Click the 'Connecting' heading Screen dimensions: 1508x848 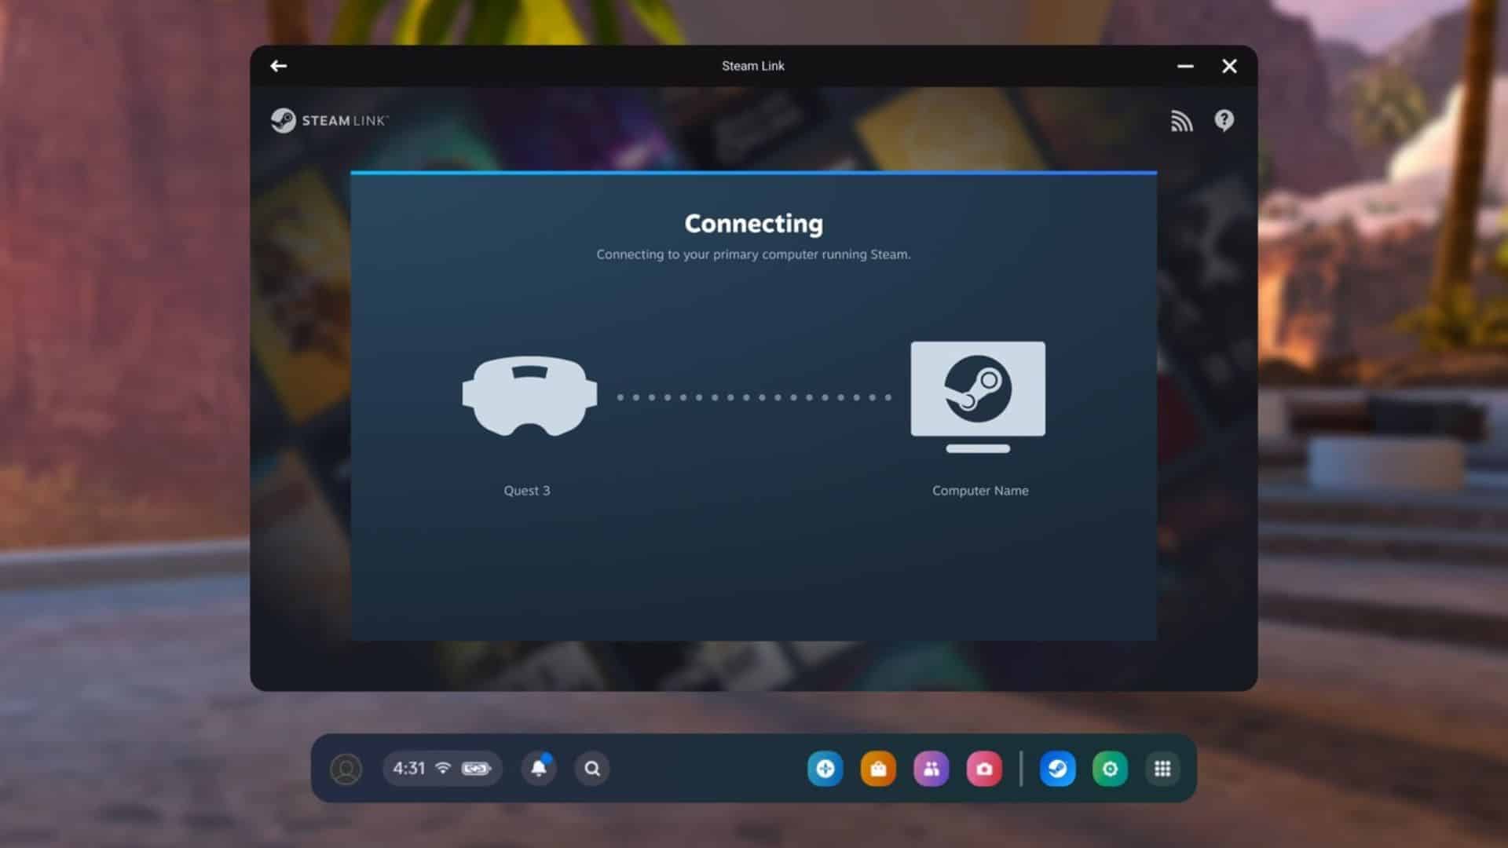753,224
